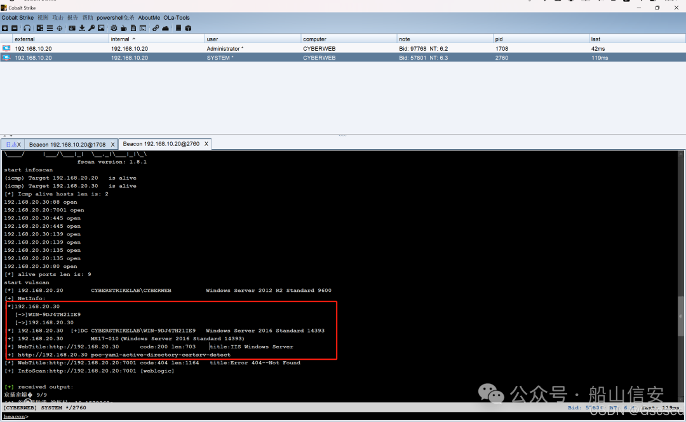Click the last check-in value 42ms
The image size is (686, 422).
click(x=598, y=48)
